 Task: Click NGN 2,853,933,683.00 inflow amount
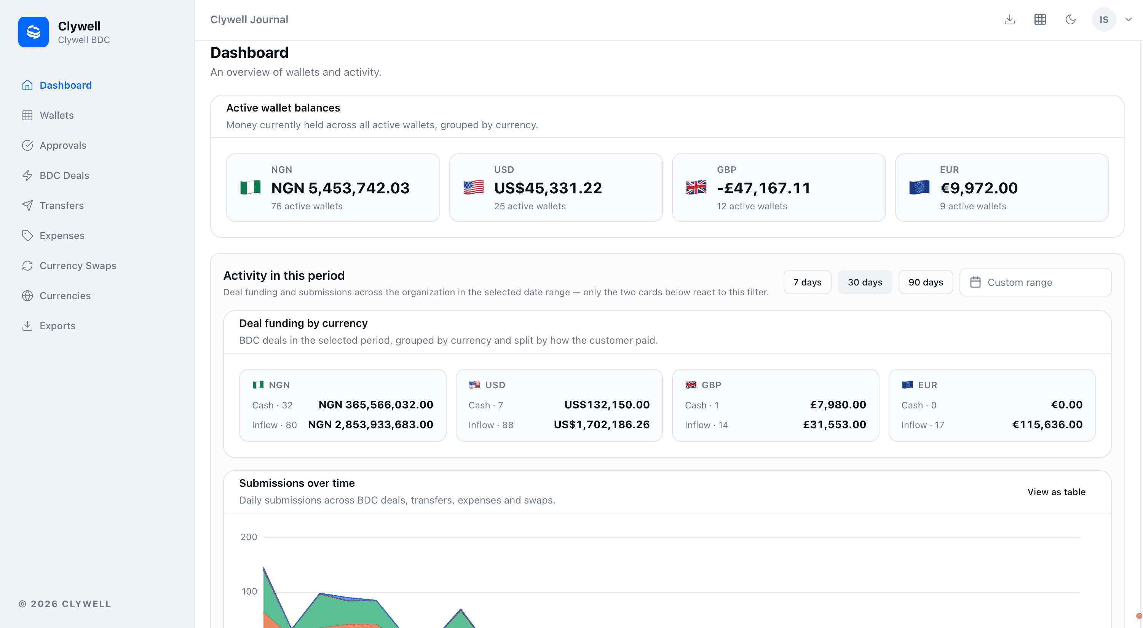tap(370, 424)
